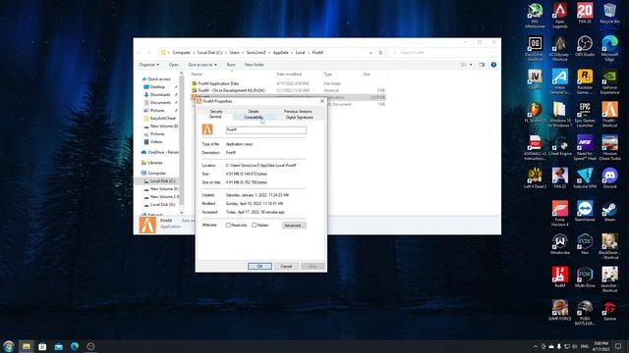629x353 pixels.
Task: Open the Recycle Bin
Action: click(609, 13)
